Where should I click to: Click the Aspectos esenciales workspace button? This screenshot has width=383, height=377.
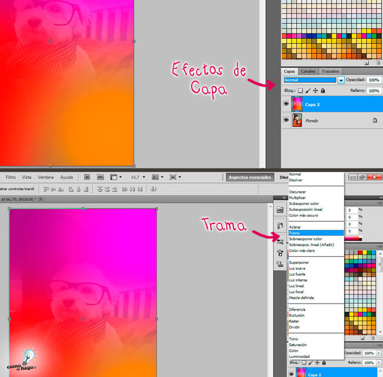pyautogui.click(x=250, y=177)
